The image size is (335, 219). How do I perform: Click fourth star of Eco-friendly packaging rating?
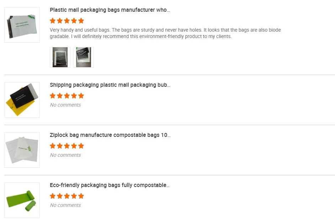click(x=74, y=196)
